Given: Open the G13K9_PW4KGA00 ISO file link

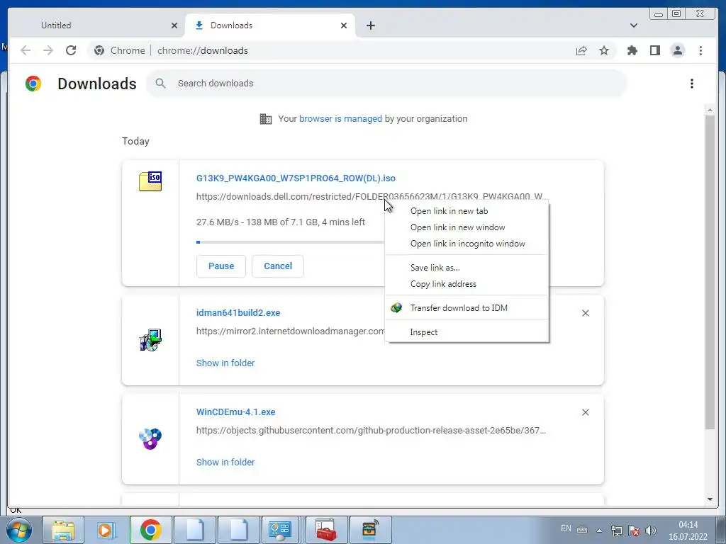Looking at the screenshot, I should [296, 178].
